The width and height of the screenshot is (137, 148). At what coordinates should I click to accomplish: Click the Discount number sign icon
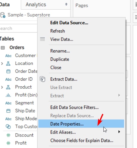(8, 135)
